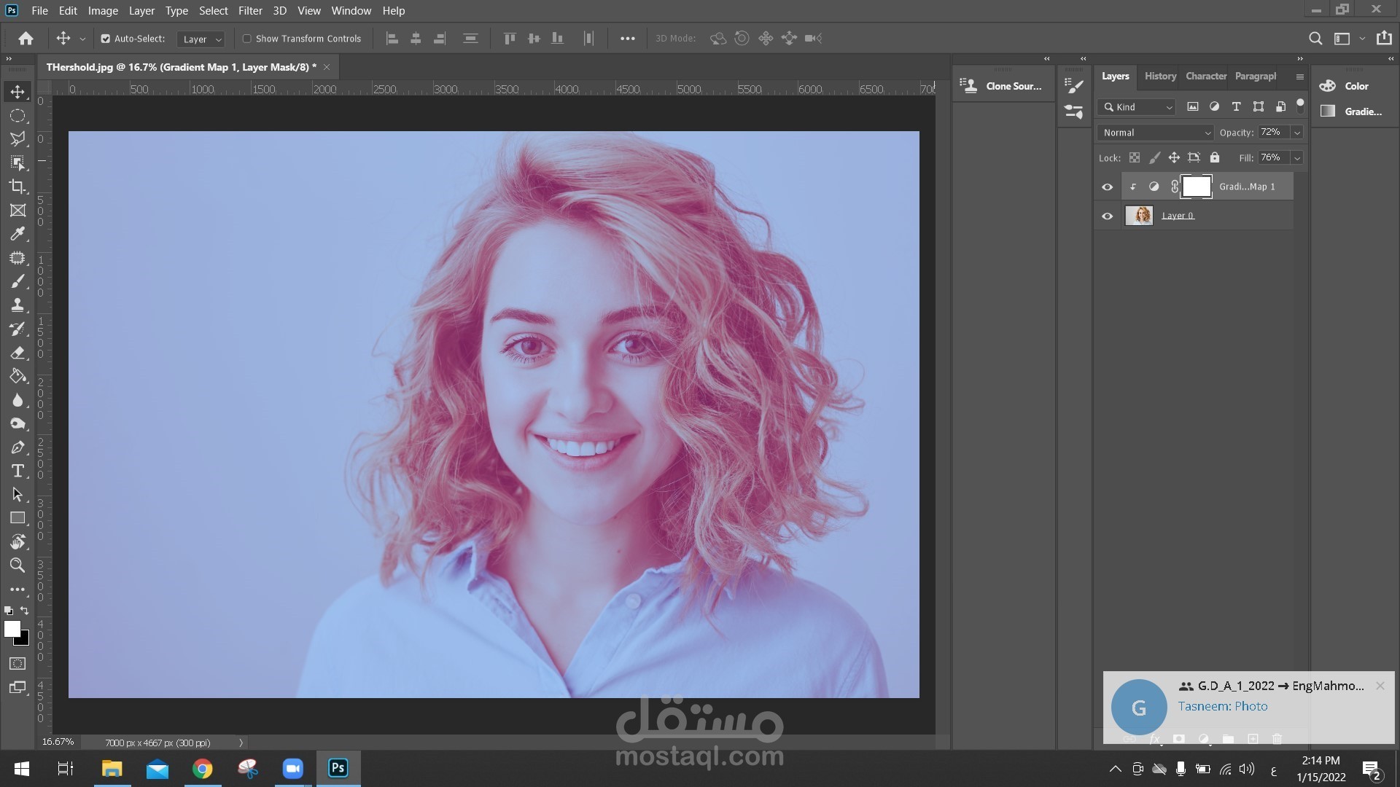Enable Show Transform Controls checkbox

point(246,39)
